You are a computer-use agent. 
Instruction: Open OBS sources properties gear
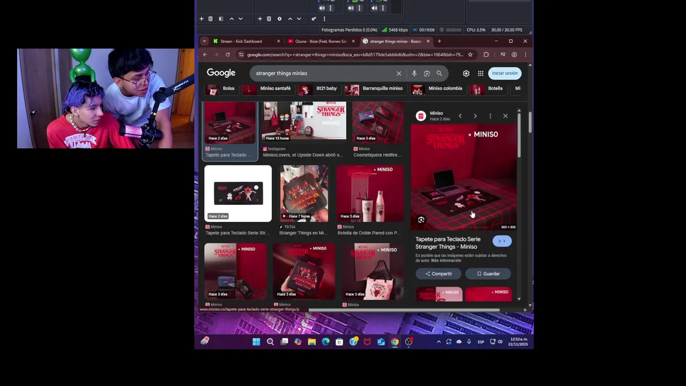pos(279,19)
